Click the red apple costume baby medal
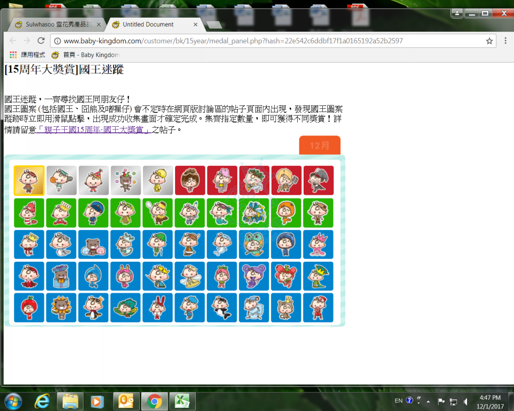This screenshot has height=411, width=514. coord(29,308)
